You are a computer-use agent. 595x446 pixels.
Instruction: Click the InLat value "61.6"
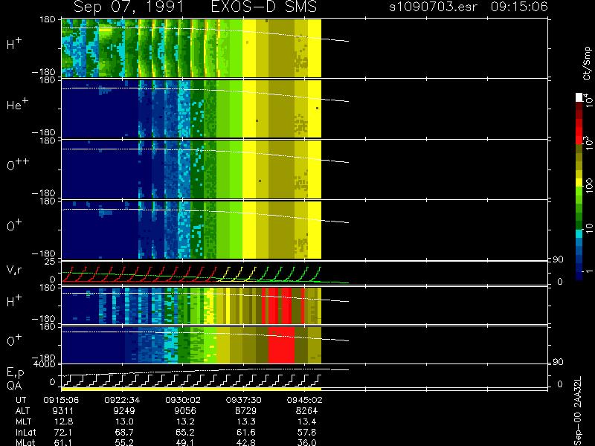coord(246,432)
